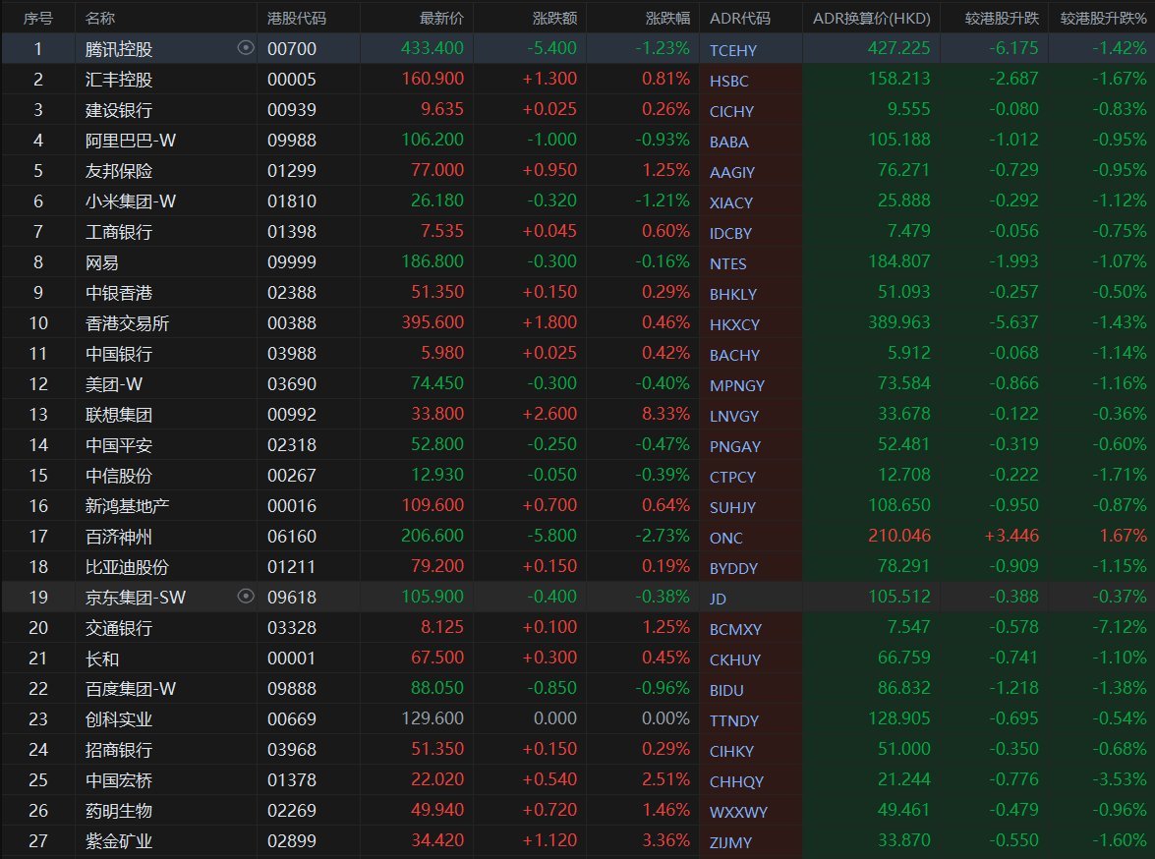Select the 友邦保险 stock name
This screenshot has width=1155, height=859.
coord(119,171)
